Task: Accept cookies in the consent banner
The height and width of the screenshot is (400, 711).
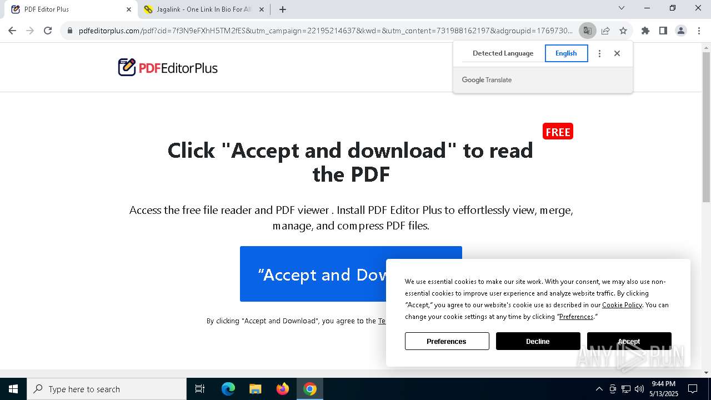Action: point(629,341)
